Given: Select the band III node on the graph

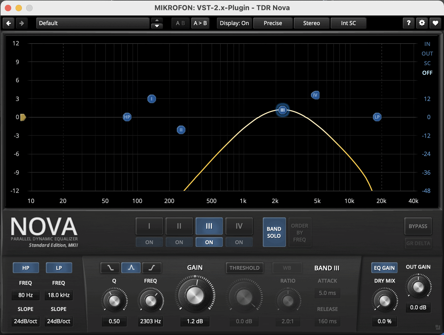Looking at the screenshot, I should pos(283,110).
